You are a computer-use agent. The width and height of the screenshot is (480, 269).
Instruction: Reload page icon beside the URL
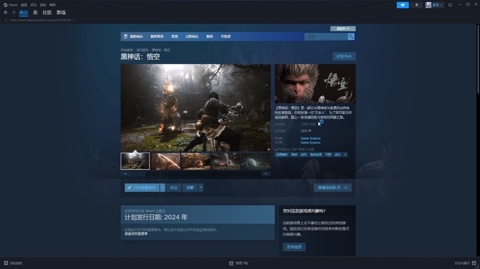(6, 20)
